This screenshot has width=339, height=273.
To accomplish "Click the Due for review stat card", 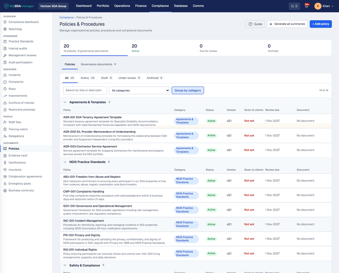I will tap(230, 48).
